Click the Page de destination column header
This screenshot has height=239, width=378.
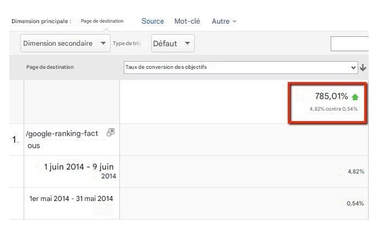50,67
